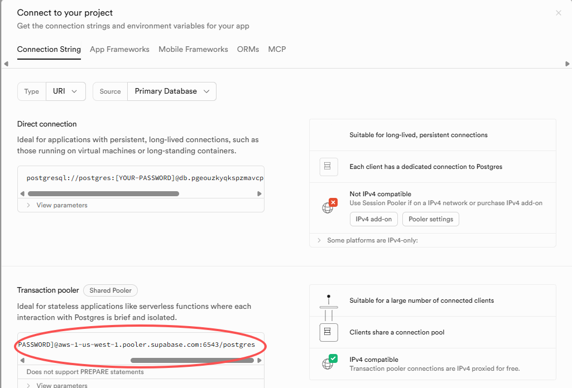
Task: Click the Shared Pooler badge
Action: (110, 290)
